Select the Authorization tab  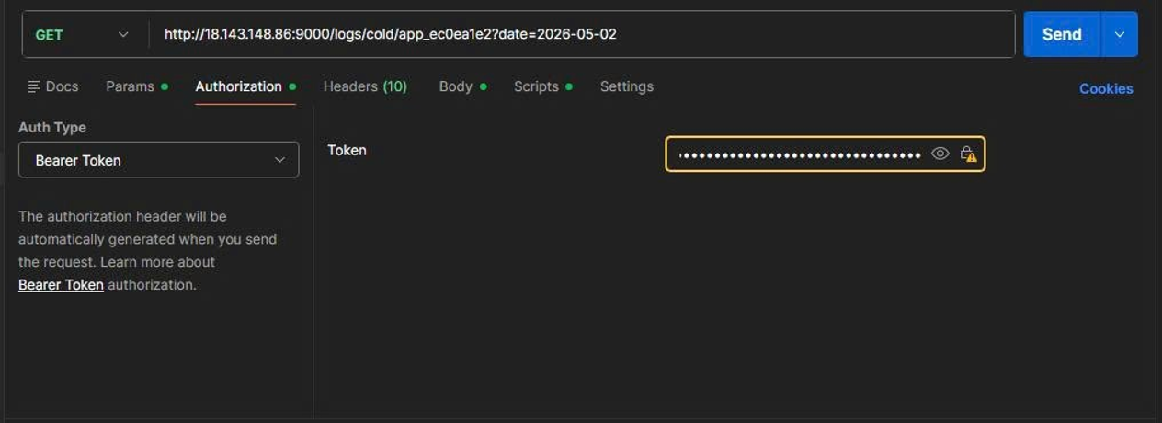pyautogui.click(x=245, y=86)
